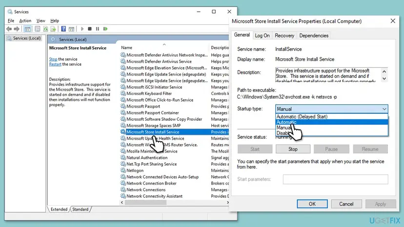The height and width of the screenshot is (227, 404).
Task: Open the Help toolbar icon with question mark
Action: click(63, 29)
